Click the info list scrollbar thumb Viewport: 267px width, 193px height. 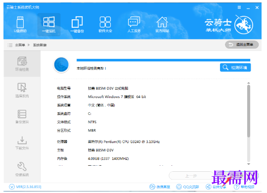(x=249, y=111)
